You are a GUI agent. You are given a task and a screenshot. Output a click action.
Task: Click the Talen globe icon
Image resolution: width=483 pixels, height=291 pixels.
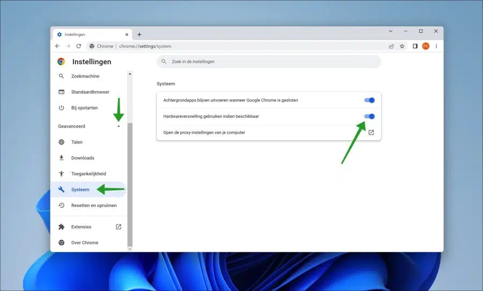tap(61, 142)
